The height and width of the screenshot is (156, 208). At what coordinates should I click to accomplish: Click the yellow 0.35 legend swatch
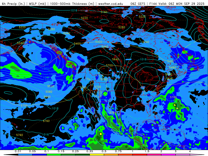point(97,155)
